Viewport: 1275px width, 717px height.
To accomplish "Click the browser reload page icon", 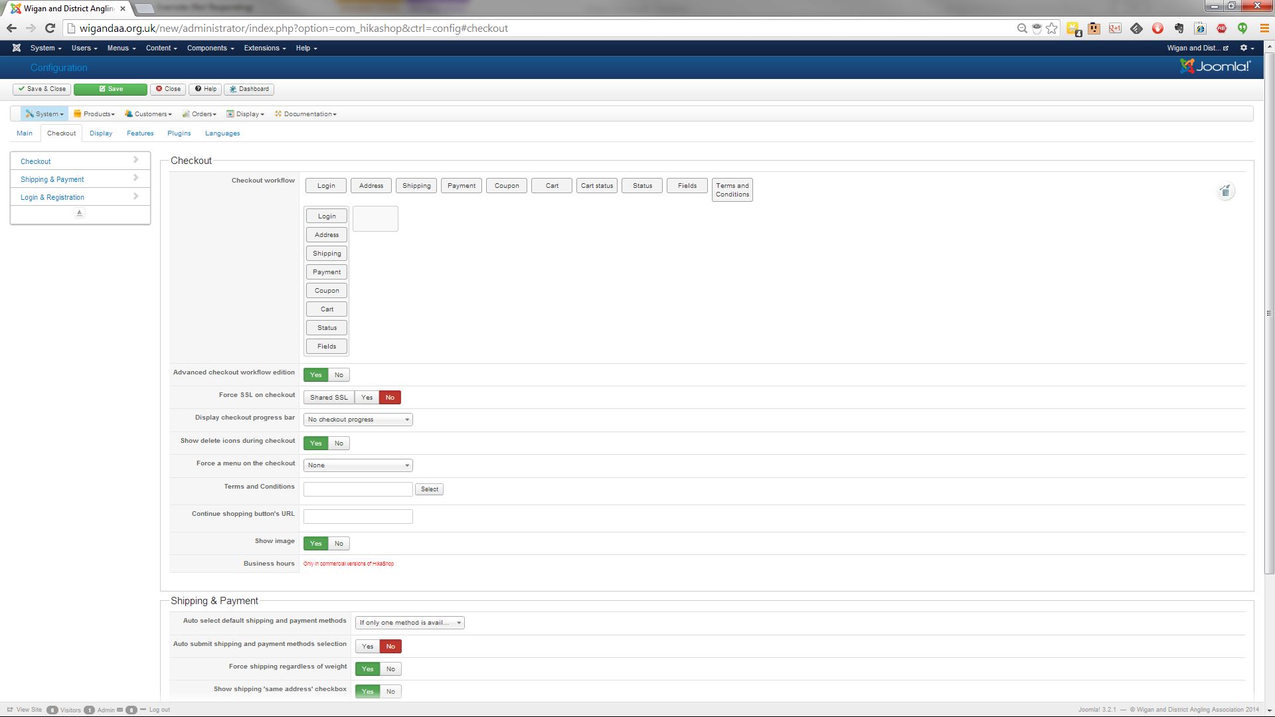I will click(x=50, y=29).
